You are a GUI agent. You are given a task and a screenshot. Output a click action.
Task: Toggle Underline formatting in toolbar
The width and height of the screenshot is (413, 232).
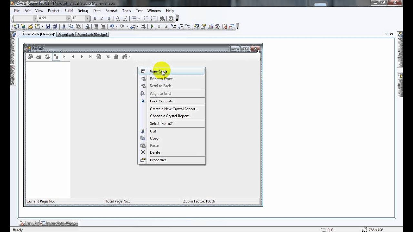pyautogui.click(x=109, y=18)
